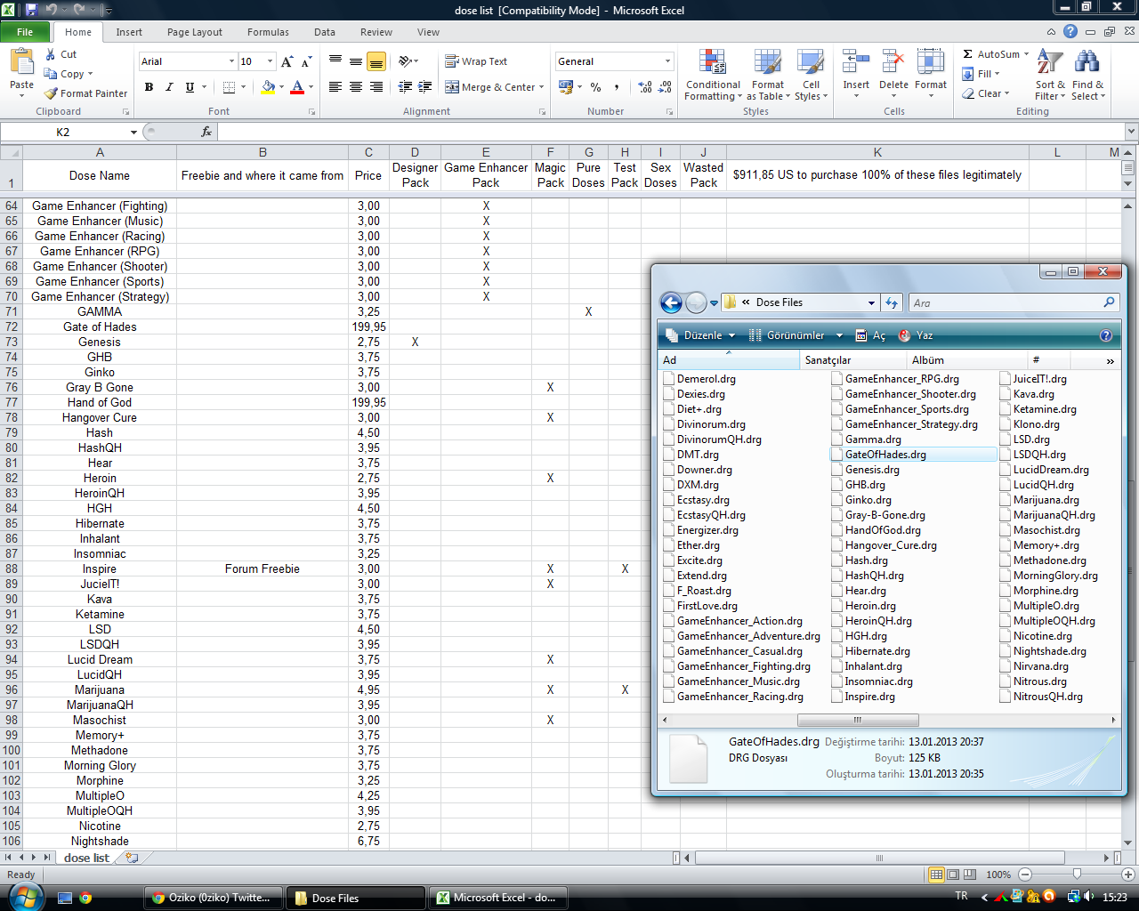Image resolution: width=1139 pixels, height=911 pixels.
Task: Adjust the Excel zoom slider
Action: (1077, 875)
